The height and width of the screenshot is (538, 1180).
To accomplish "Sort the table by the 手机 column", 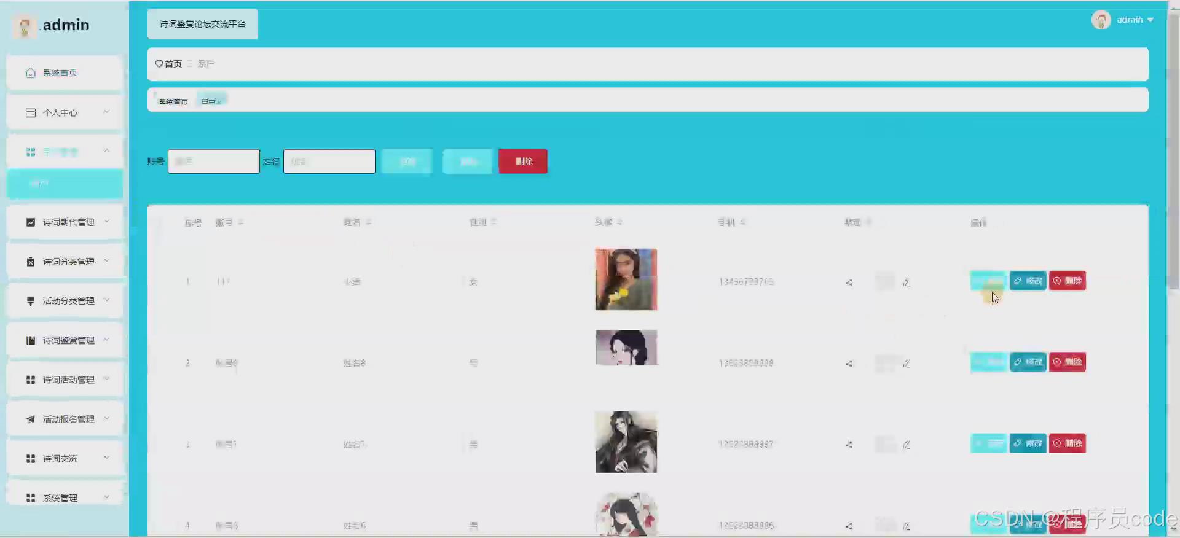I will (743, 222).
